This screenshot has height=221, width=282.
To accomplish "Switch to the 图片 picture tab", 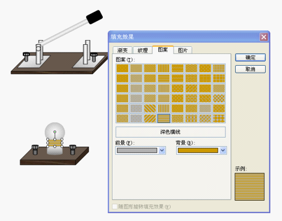I will pyautogui.click(x=183, y=50).
